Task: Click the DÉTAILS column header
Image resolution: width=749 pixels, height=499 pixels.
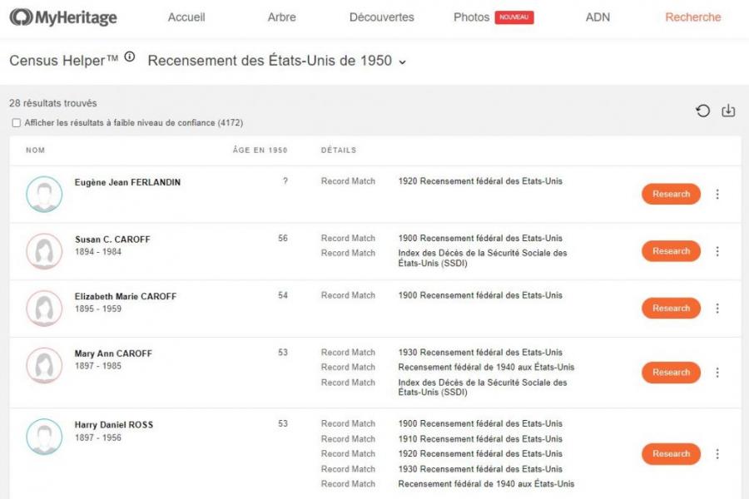Action: coord(339,150)
